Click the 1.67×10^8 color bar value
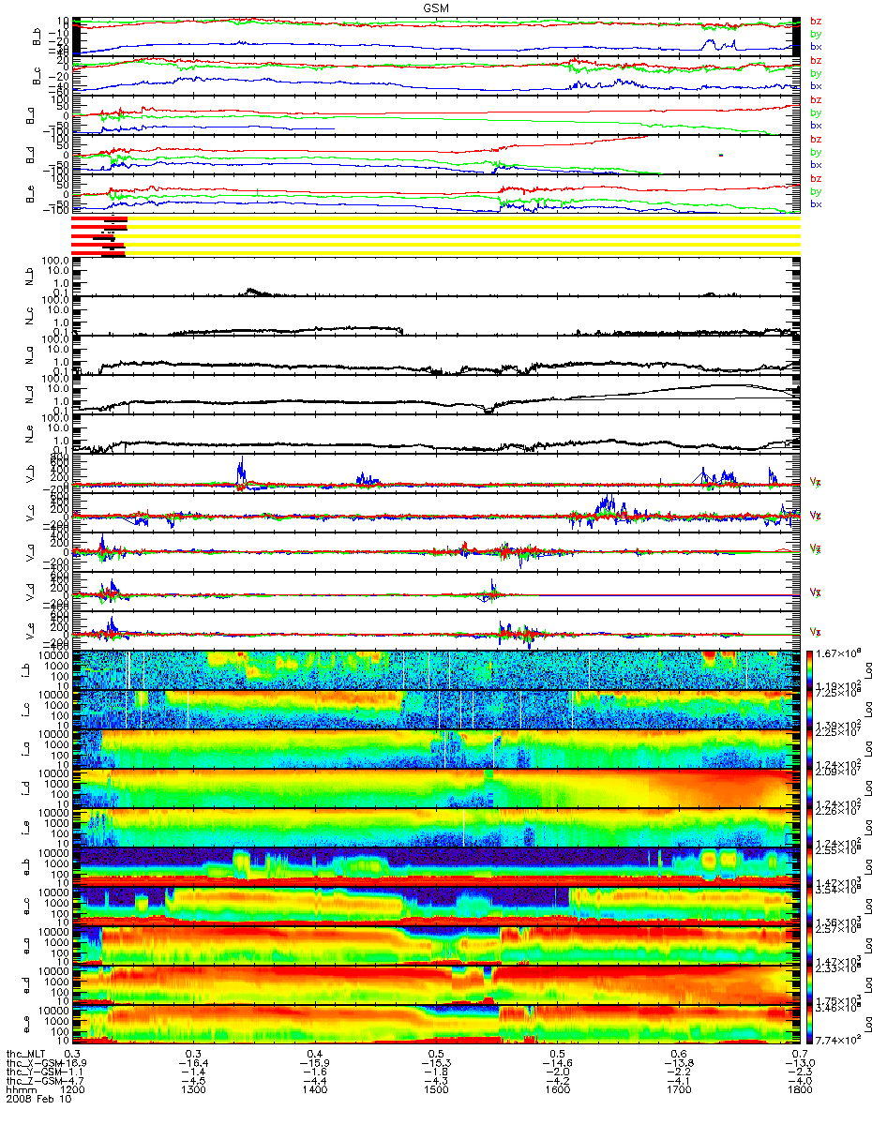 (x=837, y=652)
